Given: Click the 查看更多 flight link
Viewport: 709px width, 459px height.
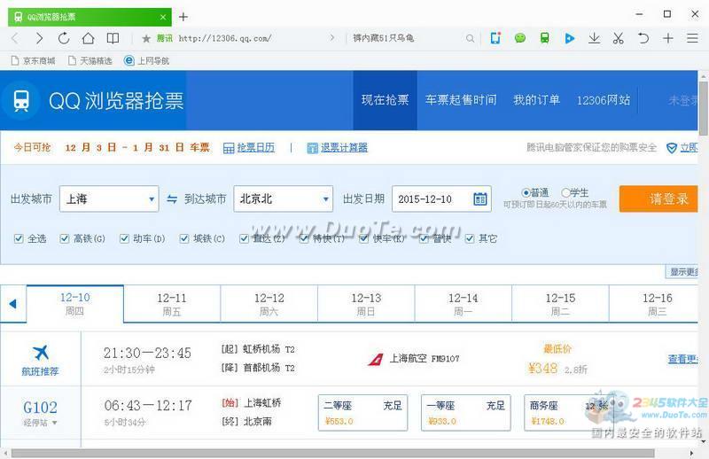Looking at the screenshot, I should [x=682, y=359].
